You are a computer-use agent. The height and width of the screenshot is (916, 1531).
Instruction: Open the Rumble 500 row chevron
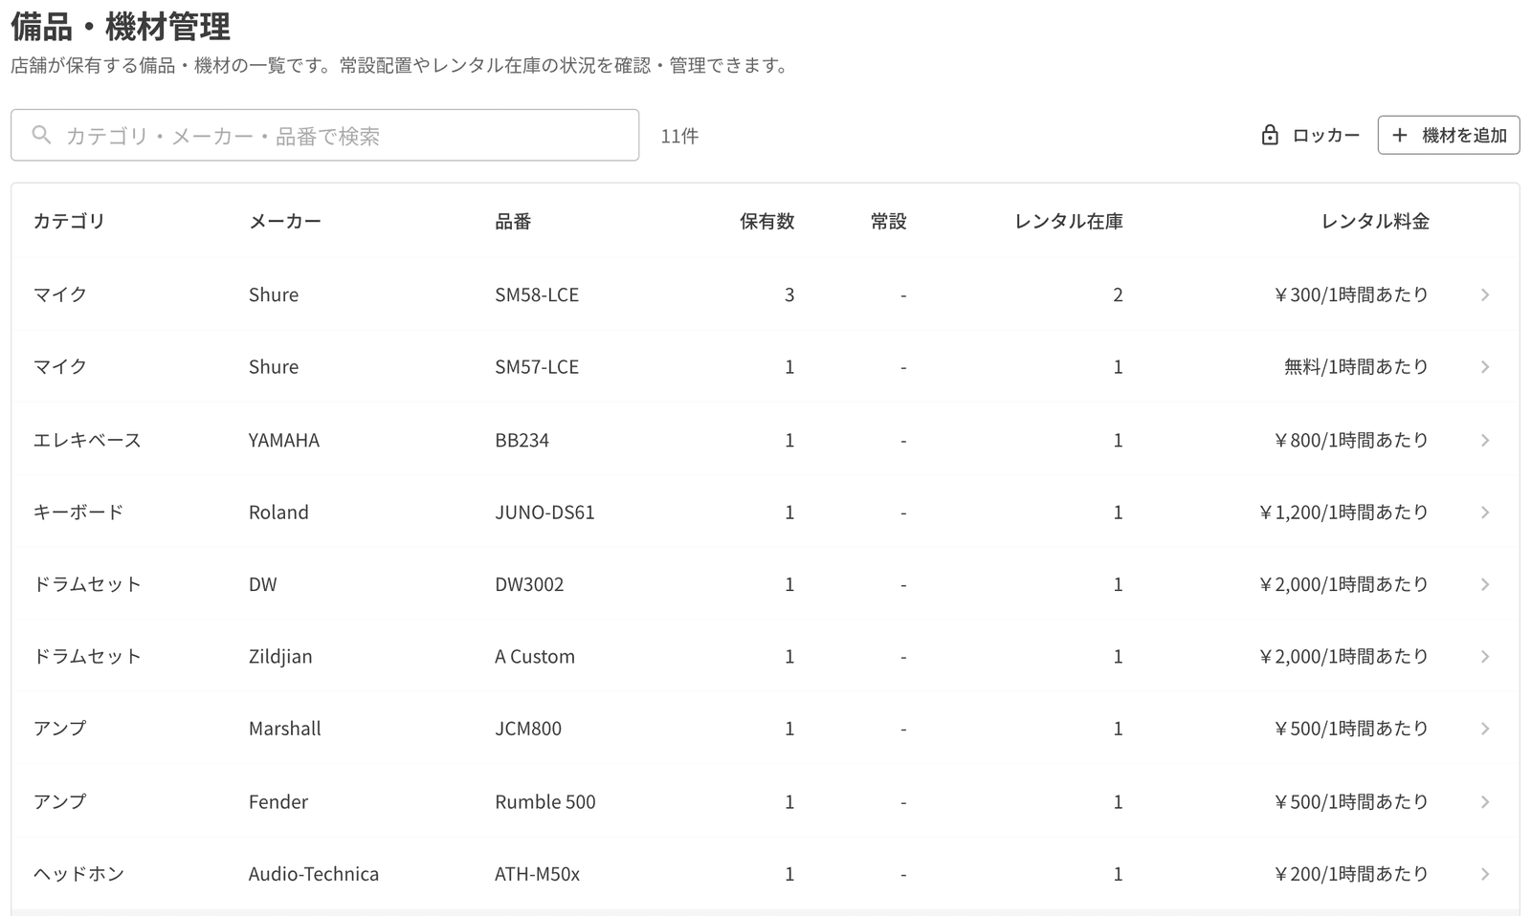[1485, 801]
